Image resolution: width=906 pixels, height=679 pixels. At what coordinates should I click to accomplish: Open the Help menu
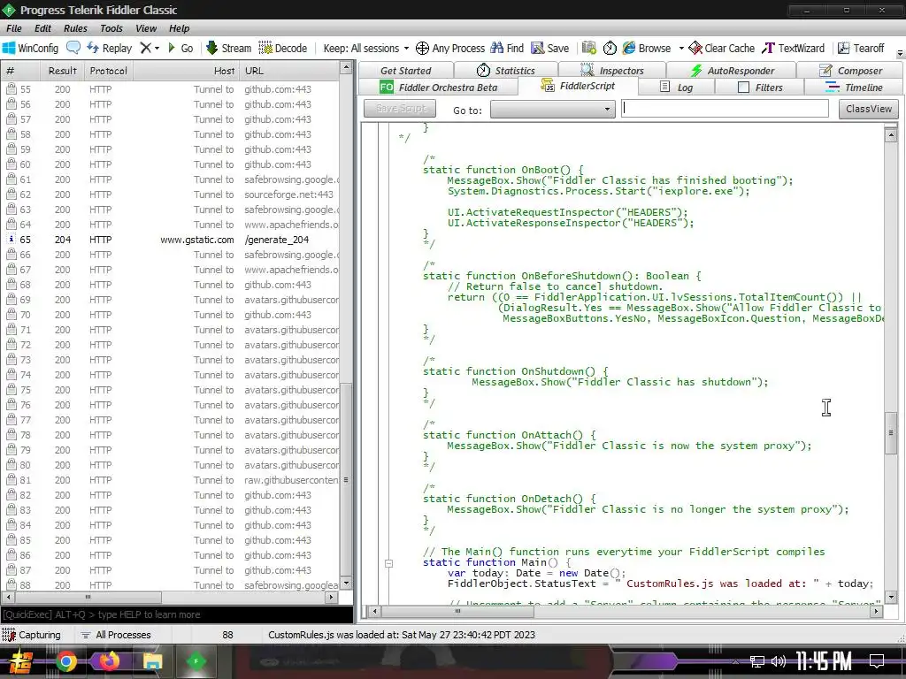pos(179,28)
